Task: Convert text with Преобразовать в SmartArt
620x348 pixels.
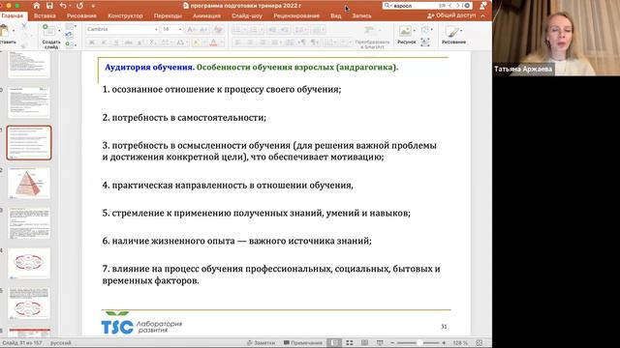Action: click(372, 37)
